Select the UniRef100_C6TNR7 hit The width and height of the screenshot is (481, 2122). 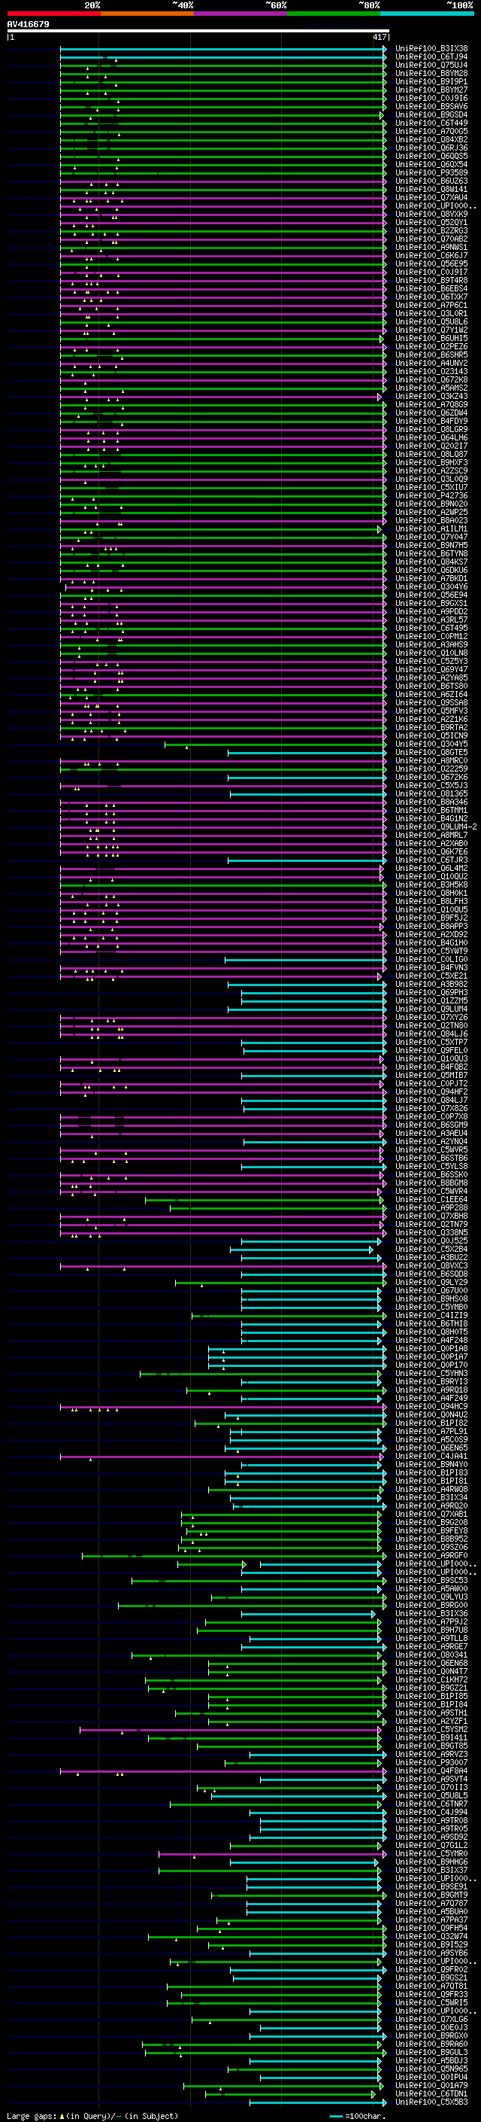pyautogui.click(x=431, y=1804)
